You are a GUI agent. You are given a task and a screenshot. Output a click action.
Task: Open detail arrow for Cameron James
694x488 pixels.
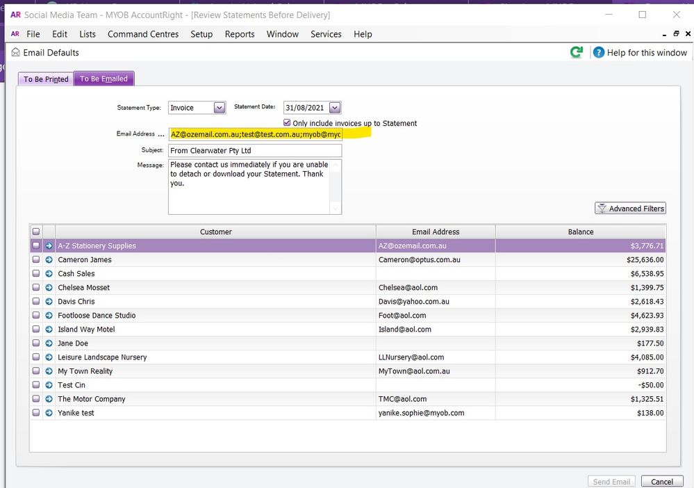click(x=49, y=260)
